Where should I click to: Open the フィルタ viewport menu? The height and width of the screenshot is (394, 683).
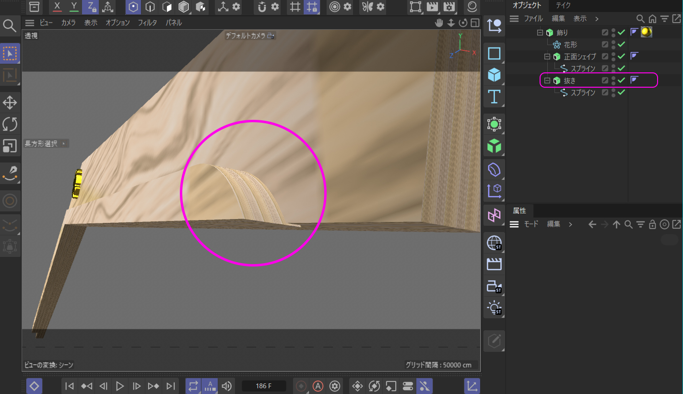click(x=147, y=23)
